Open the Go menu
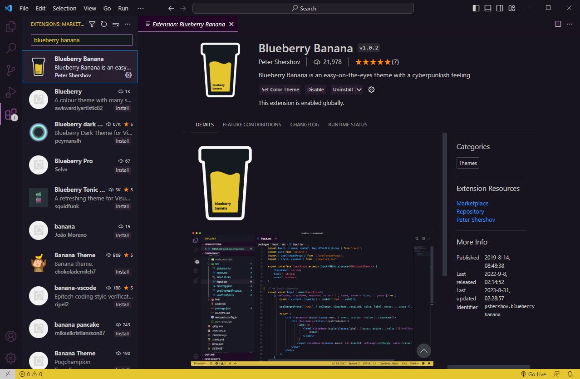The image size is (580, 379). (107, 8)
